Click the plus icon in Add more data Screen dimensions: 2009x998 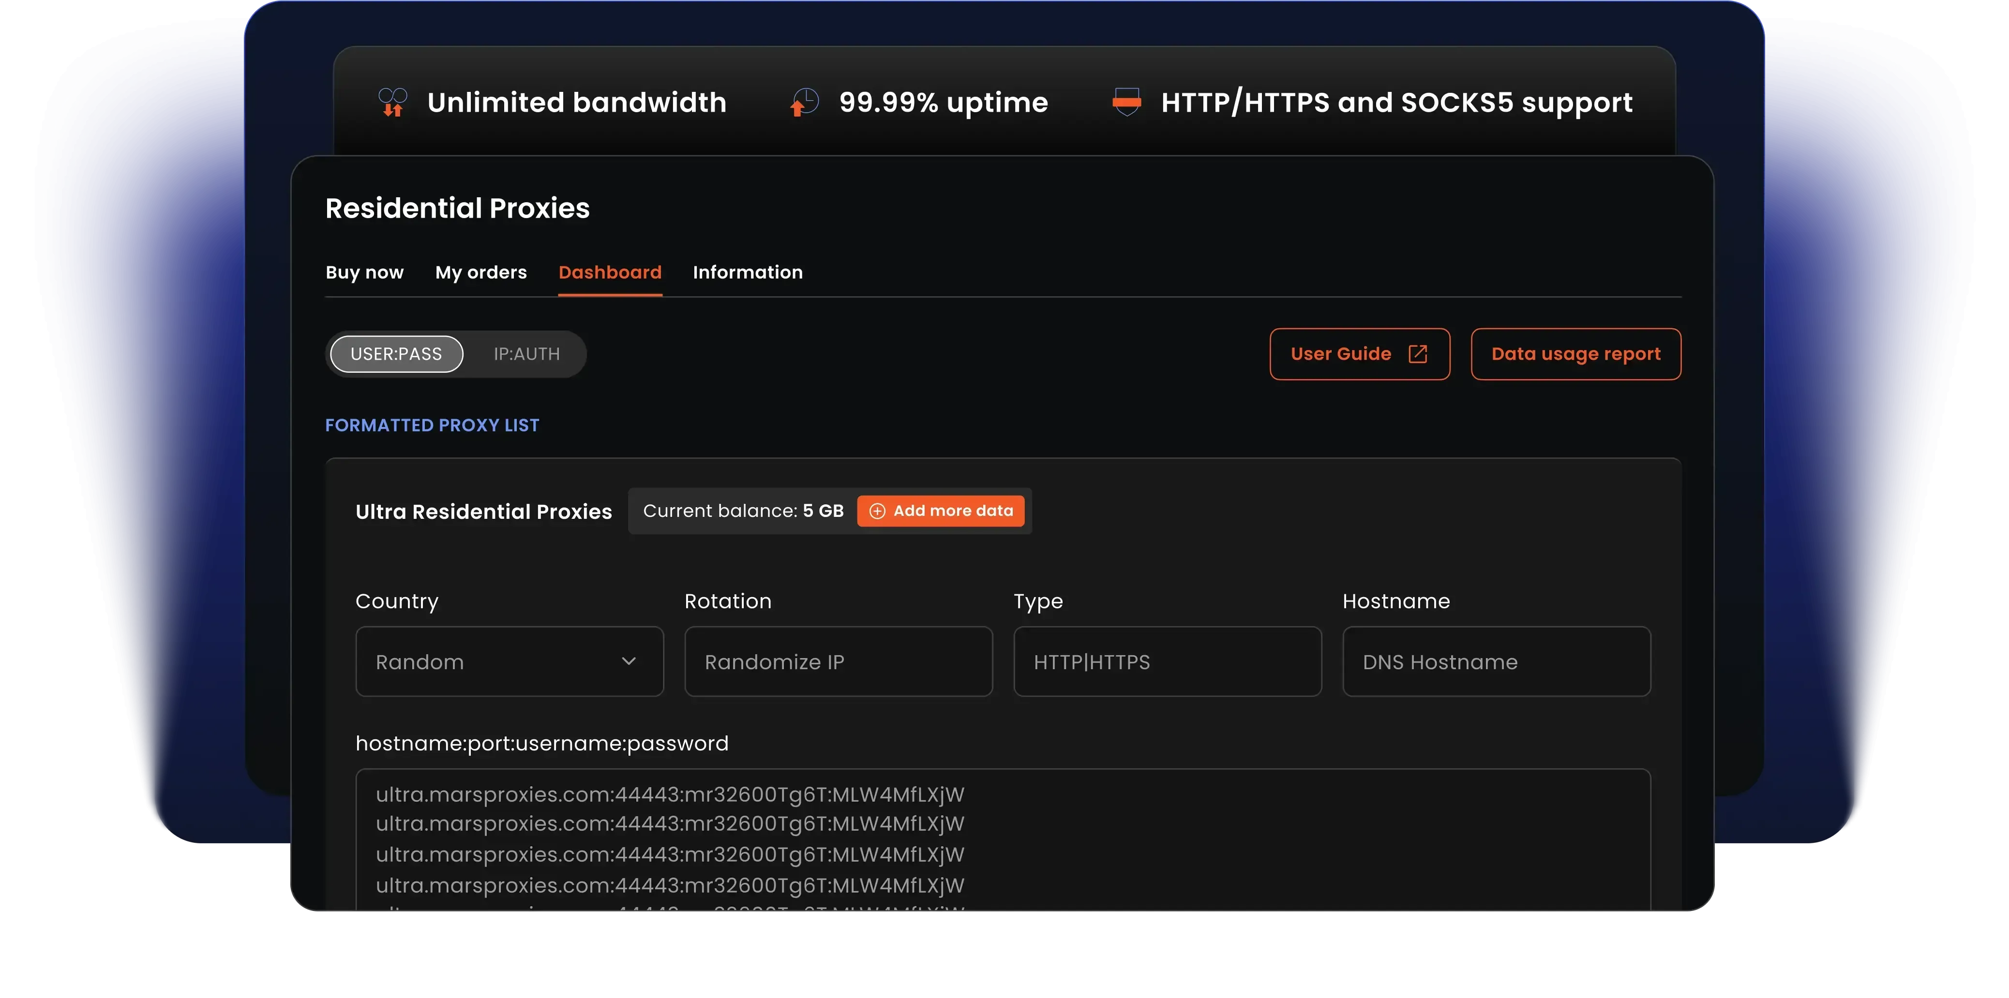click(x=877, y=511)
